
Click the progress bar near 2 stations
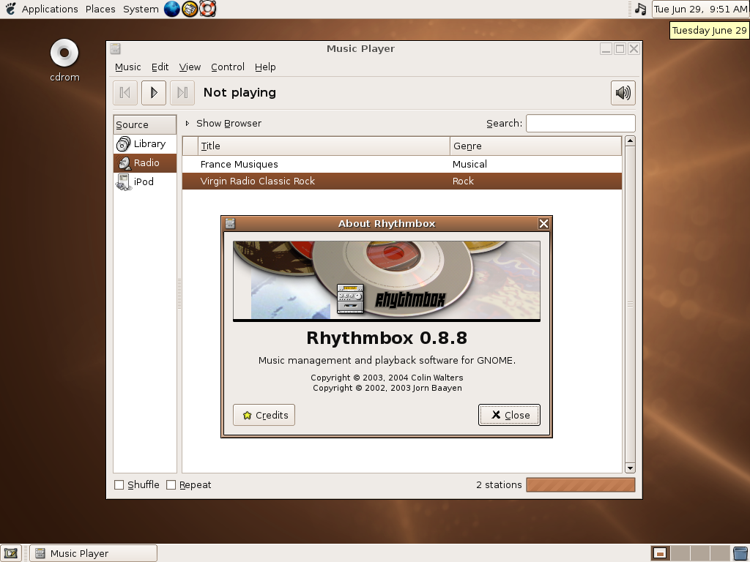click(580, 484)
